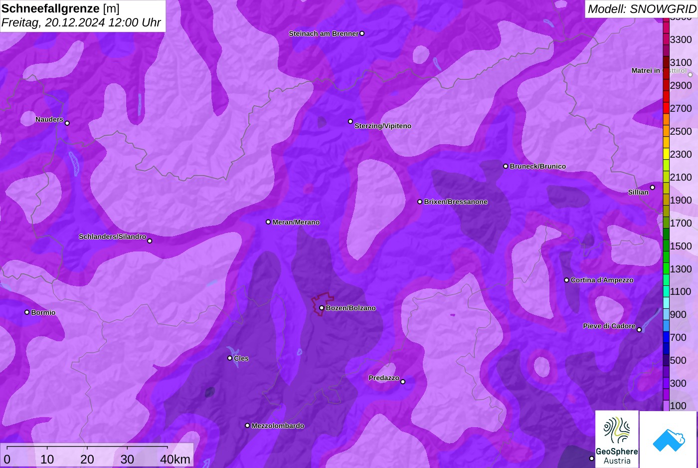
Task: Click the Mezzolombardo marker dot
Action: [247, 426]
